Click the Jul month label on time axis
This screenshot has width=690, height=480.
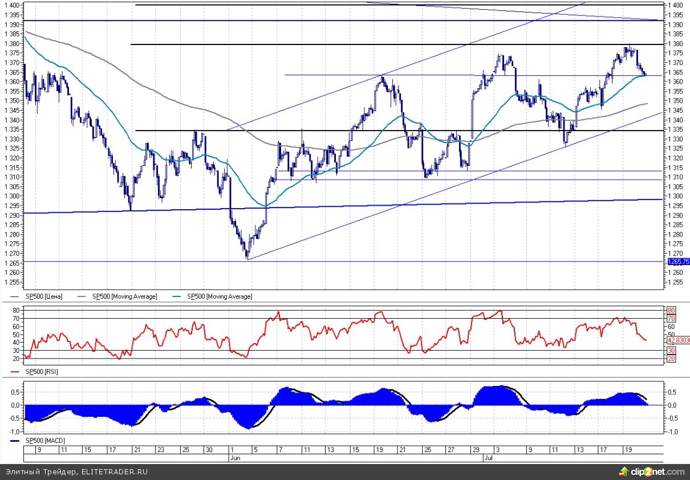coord(488,457)
